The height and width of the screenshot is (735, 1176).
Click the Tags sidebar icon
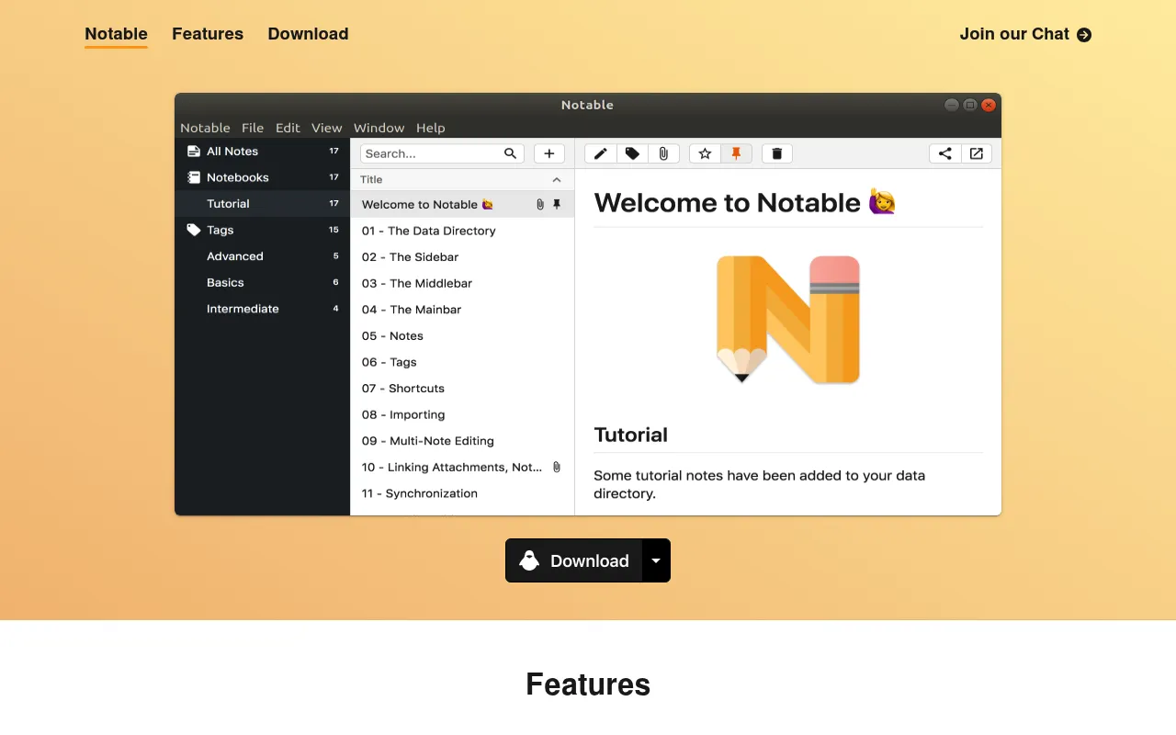pyautogui.click(x=194, y=230)
